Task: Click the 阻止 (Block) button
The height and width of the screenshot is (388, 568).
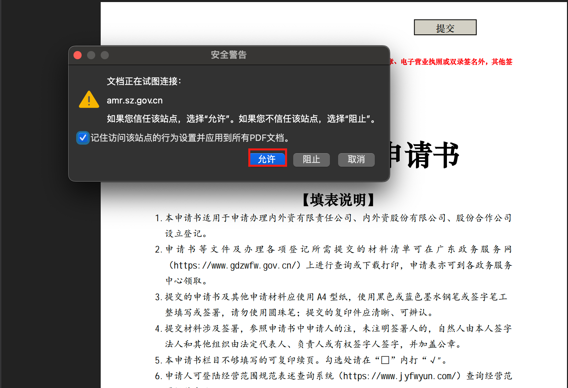Action: click(312, 160)
